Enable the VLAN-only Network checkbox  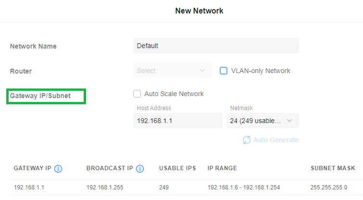pyautogui.click(x=224, y=71)
